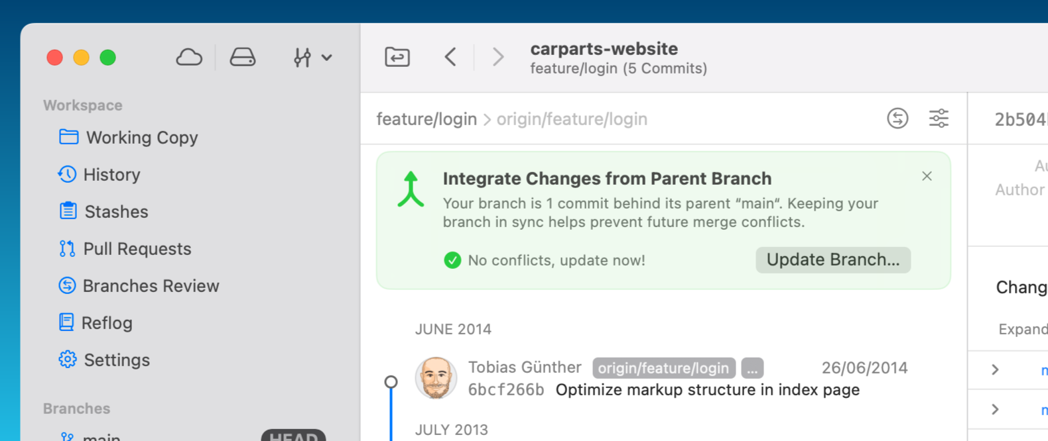The width and height of the screenshot is (1048, 441).
Task: Click the local repositories drive icon
Action: (243, 58)
